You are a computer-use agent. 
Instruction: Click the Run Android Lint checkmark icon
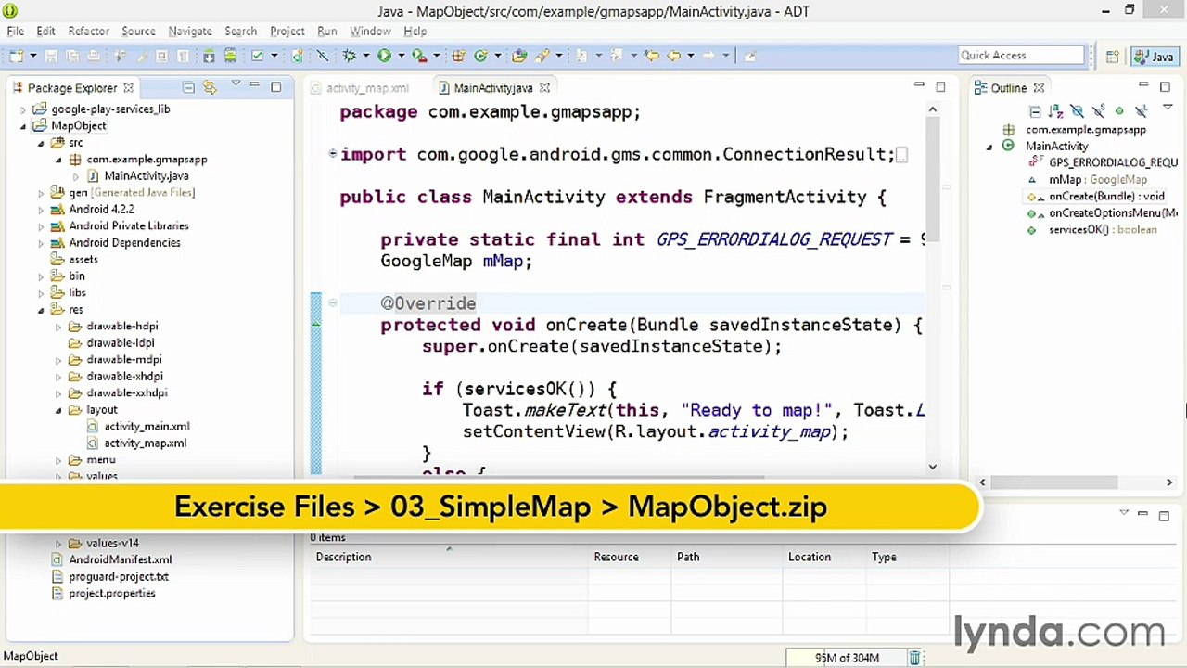[x=257, y=56]
